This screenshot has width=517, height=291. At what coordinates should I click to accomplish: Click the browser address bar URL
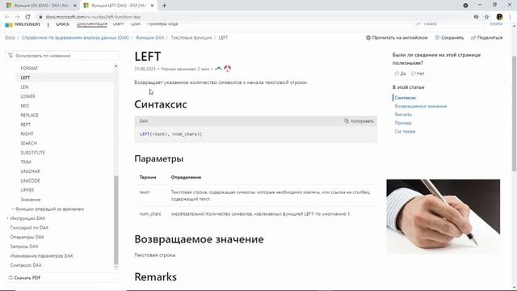(94, 17)
